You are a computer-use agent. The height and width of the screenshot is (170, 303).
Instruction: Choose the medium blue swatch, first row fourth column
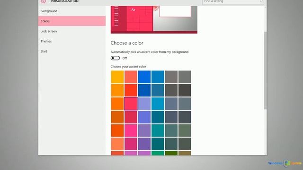pos(158,77)
